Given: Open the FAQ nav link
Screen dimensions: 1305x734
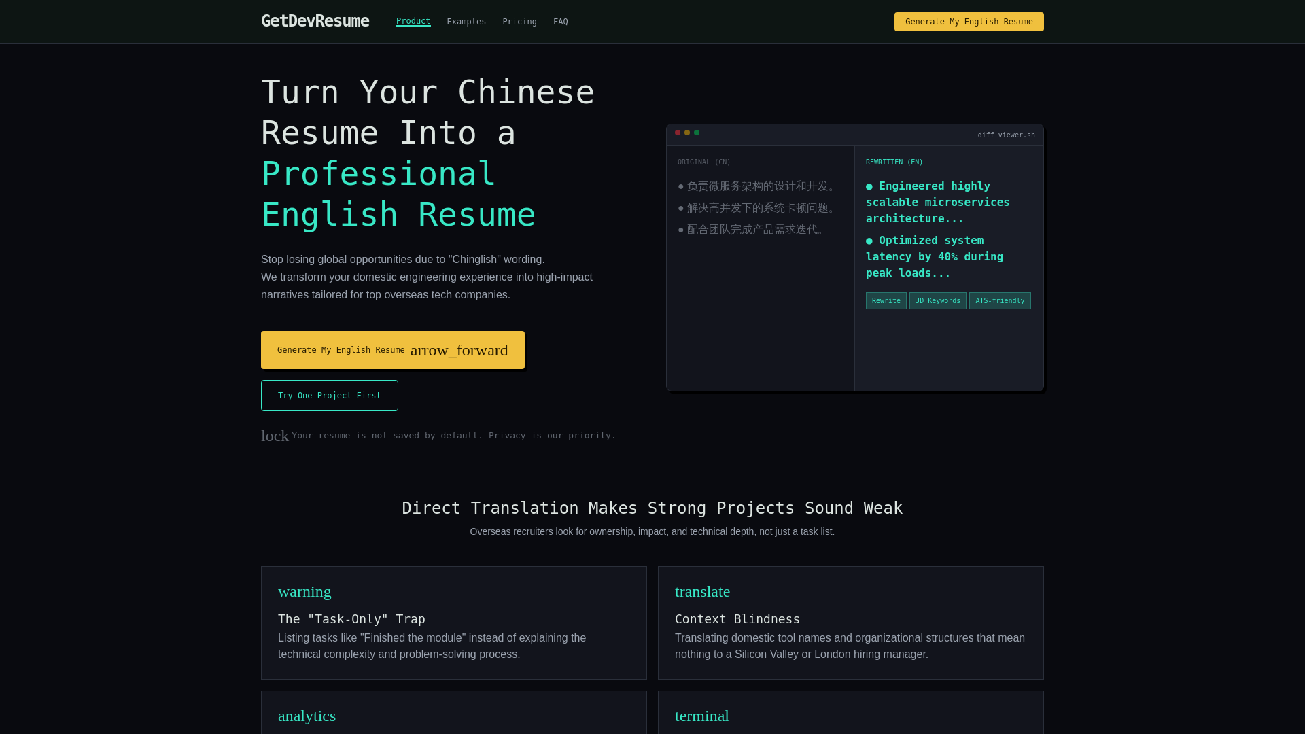Looking at the screenshot, I should (x=561, y=22).
